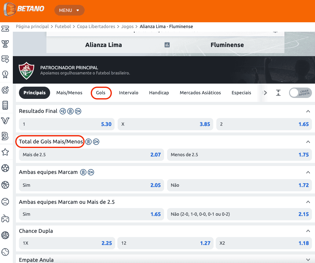315x263 pixels.
Task: Open the MENU dropdown
Action: tap(69, 10)
